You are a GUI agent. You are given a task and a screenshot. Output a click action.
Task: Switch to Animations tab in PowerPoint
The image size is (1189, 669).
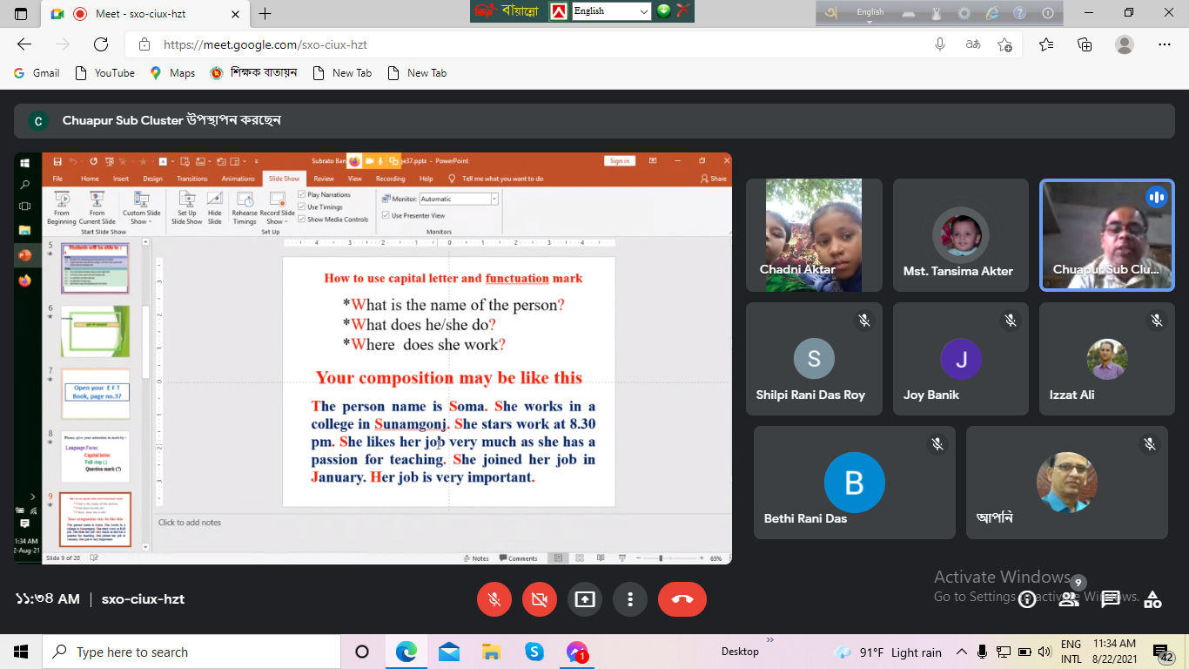(238, 179)
